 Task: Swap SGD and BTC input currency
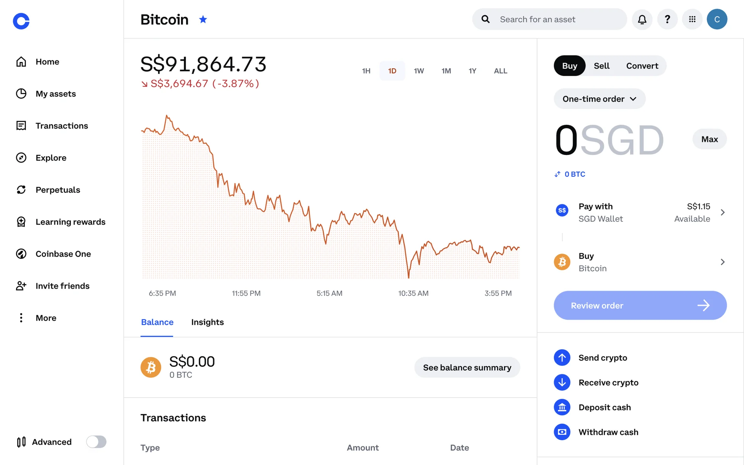click(x=558, y=174)
